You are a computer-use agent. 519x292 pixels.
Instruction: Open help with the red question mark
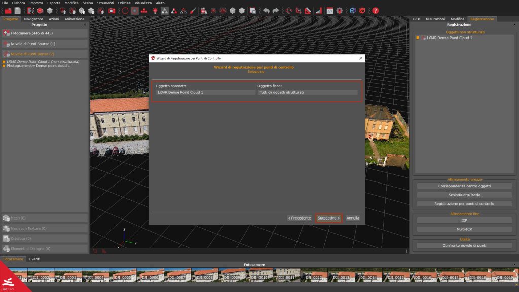tap(376, 11)
